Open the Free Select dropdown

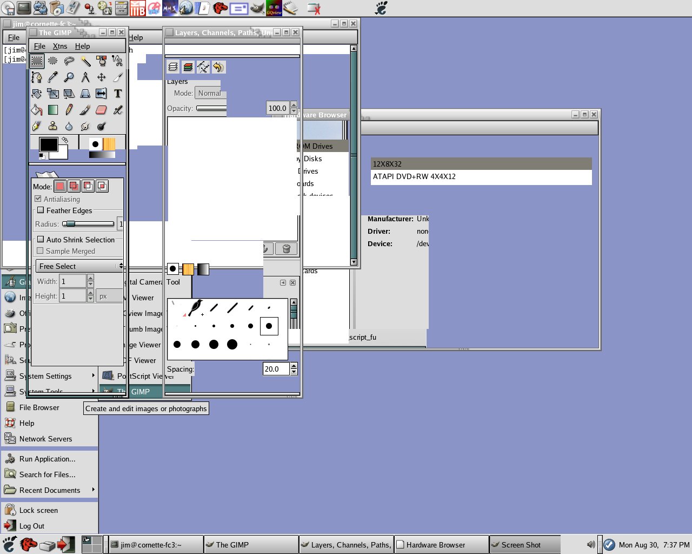coord(79,266)
